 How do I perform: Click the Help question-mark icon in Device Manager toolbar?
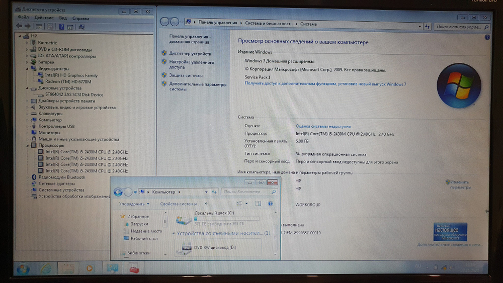61,27
